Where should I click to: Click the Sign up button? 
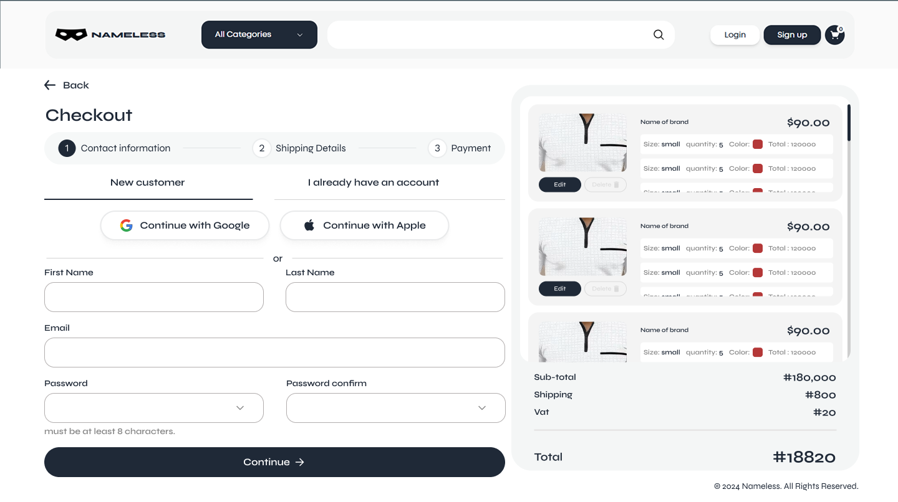tap(791, 35)
